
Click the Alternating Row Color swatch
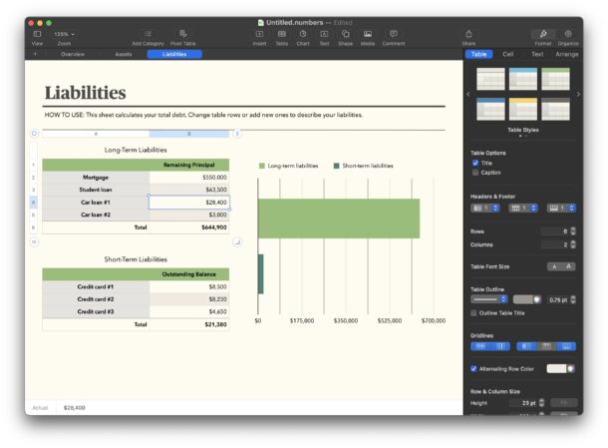click(556, 368)
